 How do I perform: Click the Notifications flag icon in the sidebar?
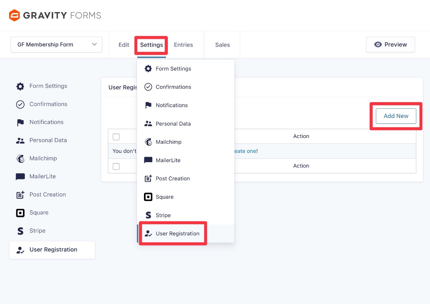pyautogui.click(x=20, y=122)
